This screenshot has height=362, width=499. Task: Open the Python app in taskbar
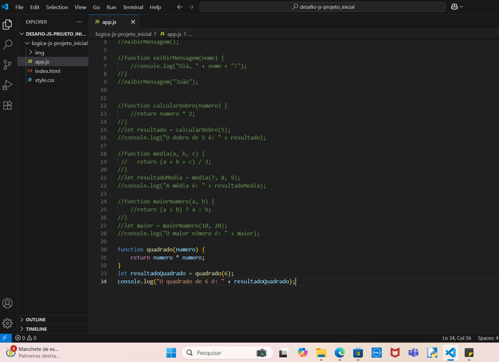click(432, 353)
